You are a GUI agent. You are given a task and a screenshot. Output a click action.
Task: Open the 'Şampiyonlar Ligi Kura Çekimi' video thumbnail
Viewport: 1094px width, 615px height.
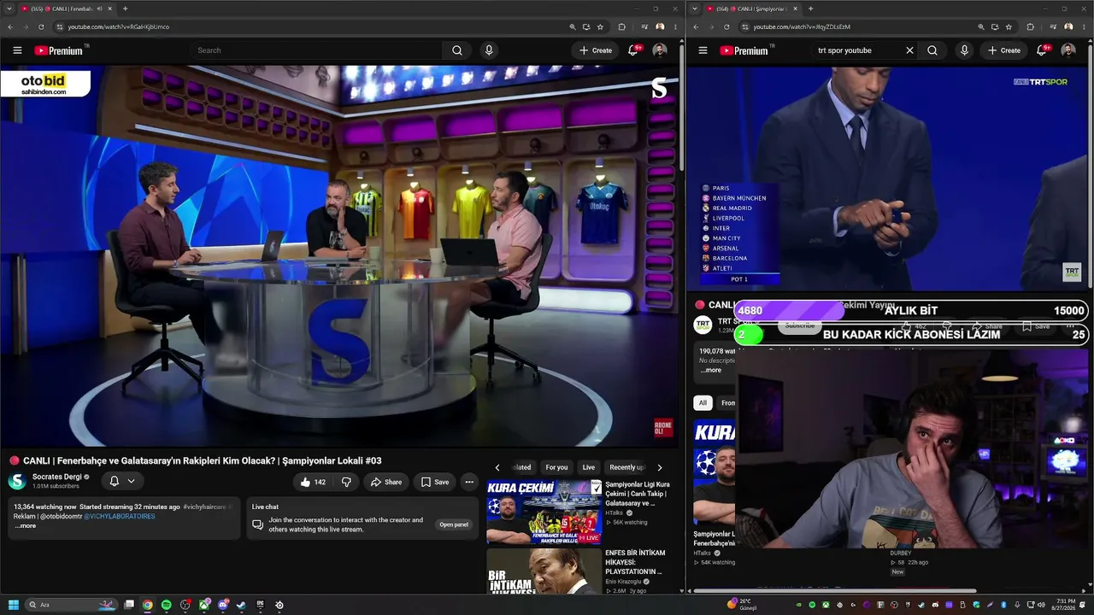click(x=544, y=512)
